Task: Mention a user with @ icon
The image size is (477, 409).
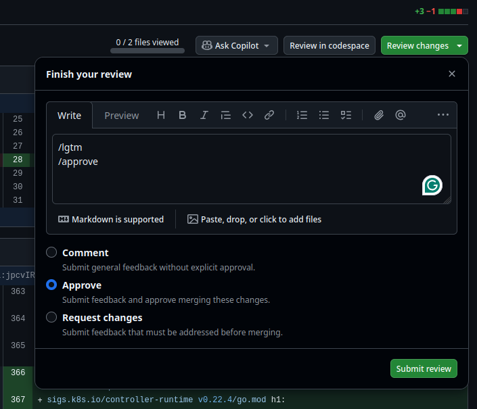Action: click(x=401, y=115)
